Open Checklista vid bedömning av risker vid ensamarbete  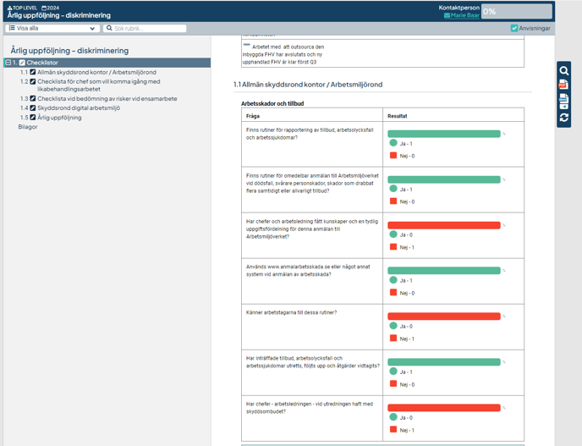[x=107, y=99]
